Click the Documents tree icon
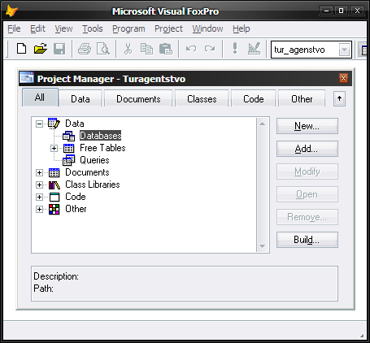 pyautogui.click(x=54, y=172)
